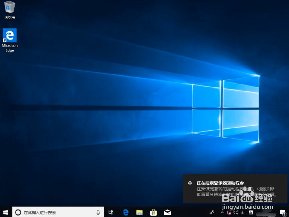Show notifications via the Action Center icon

point(283,212)
